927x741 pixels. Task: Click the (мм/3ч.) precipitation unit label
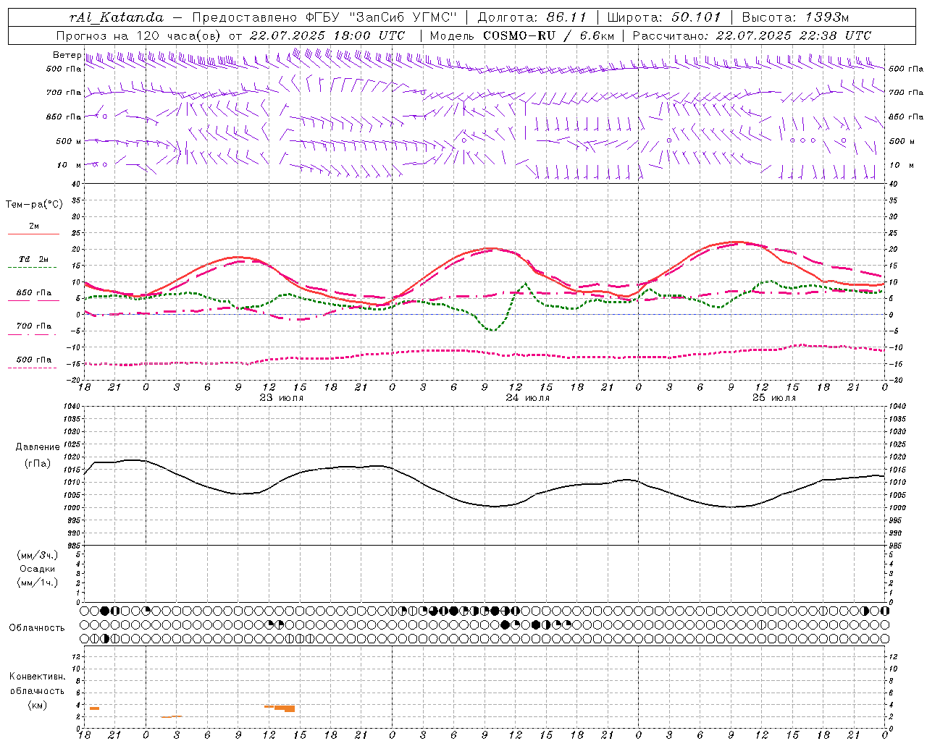click(x=38, y=555)
